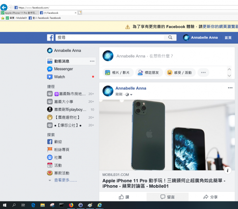This screenshot has width=238, height=209.
Task: Click the post author's avatar picture
Action: click(x=108, y=91)
